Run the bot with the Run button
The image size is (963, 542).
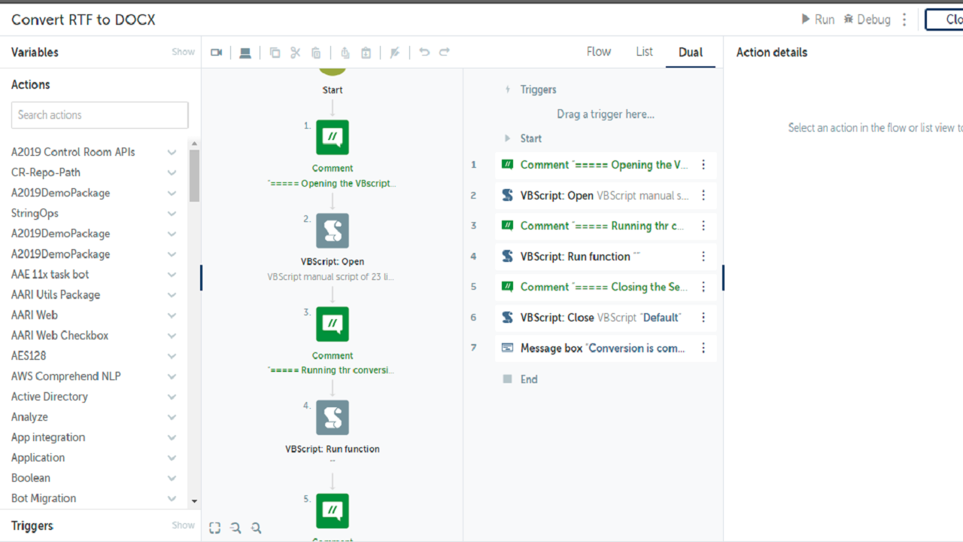coord(818,20)
